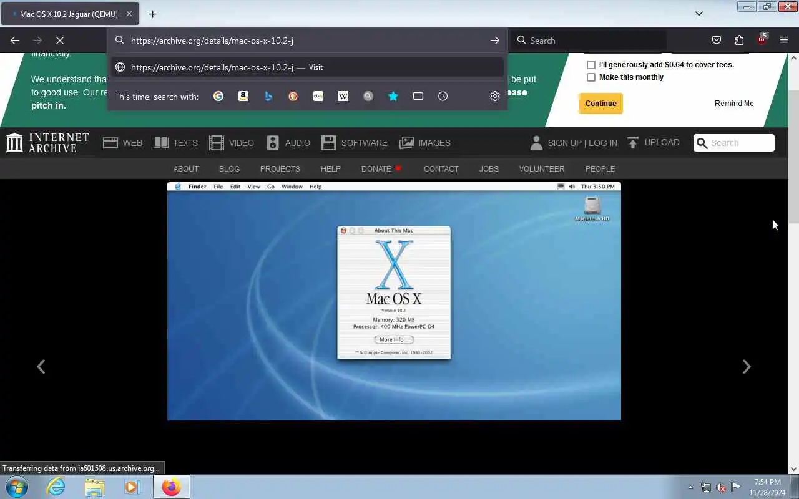Image resolution: width=799 pixels, height=499 pixels.
Task: Search this time with Bing
Action: coord(268,96)
